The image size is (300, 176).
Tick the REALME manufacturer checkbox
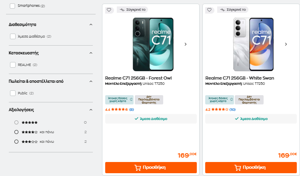tap(12, 65)
